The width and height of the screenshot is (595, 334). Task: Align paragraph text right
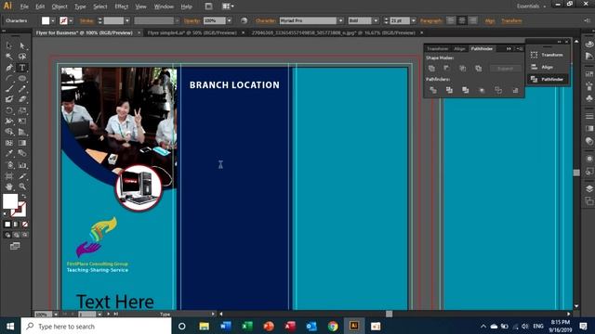tap(473, 20)
